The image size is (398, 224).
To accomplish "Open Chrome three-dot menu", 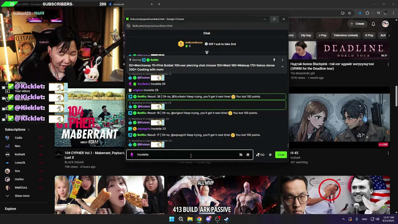I will pyautogui.click(x=394, y=13).
